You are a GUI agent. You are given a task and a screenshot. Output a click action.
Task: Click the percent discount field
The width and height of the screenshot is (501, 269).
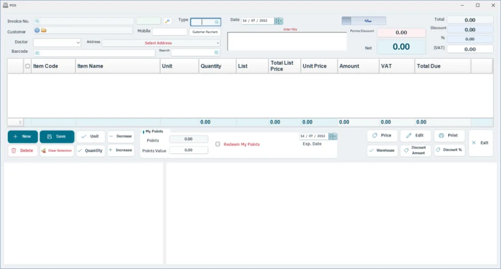click(470, 39)
